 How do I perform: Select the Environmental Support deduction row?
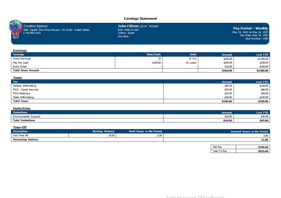pyautogui.click(x=140, y=116)
